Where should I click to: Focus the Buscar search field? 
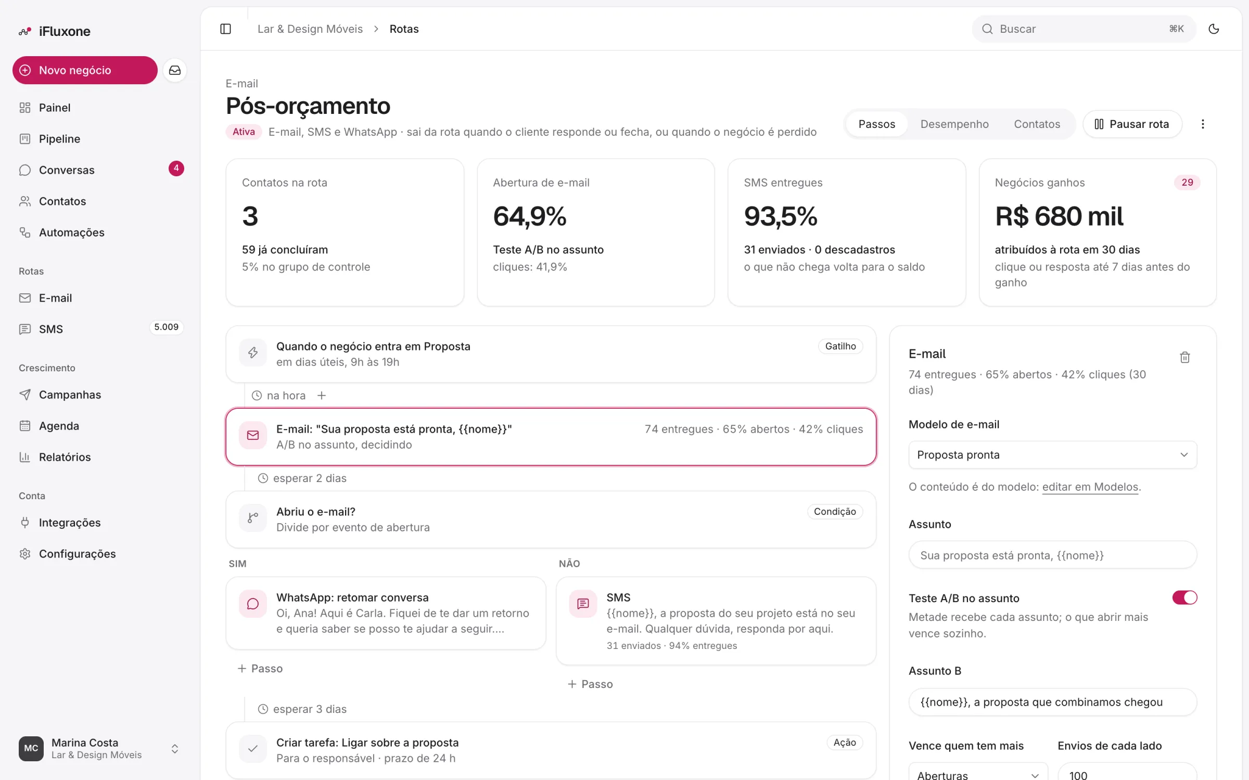click(x=1084, y=29)
